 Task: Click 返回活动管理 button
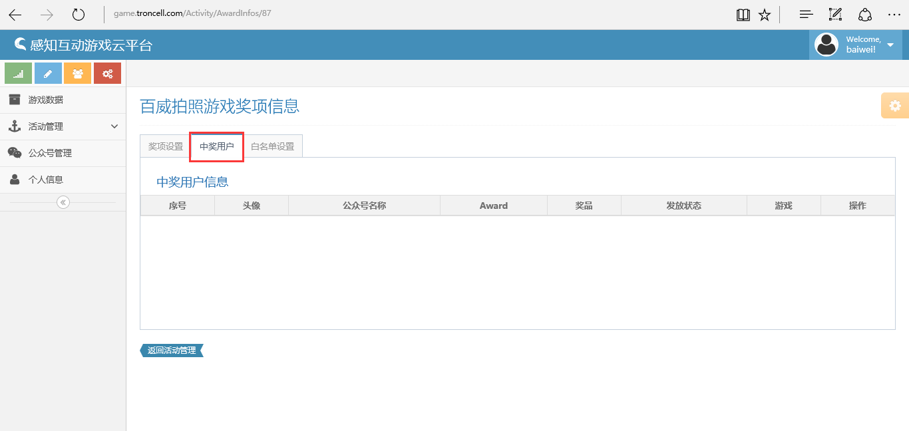[x=172, y=351]
